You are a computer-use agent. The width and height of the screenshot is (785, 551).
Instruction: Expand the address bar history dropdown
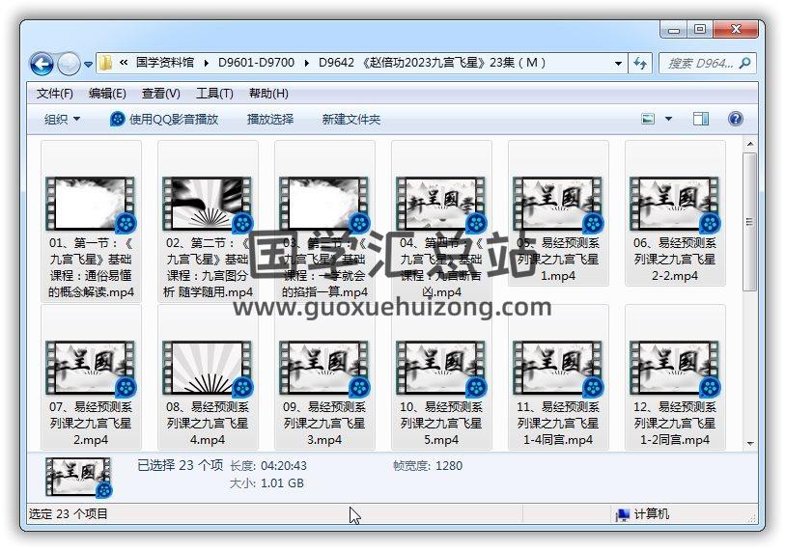click(x=619, y=64)
